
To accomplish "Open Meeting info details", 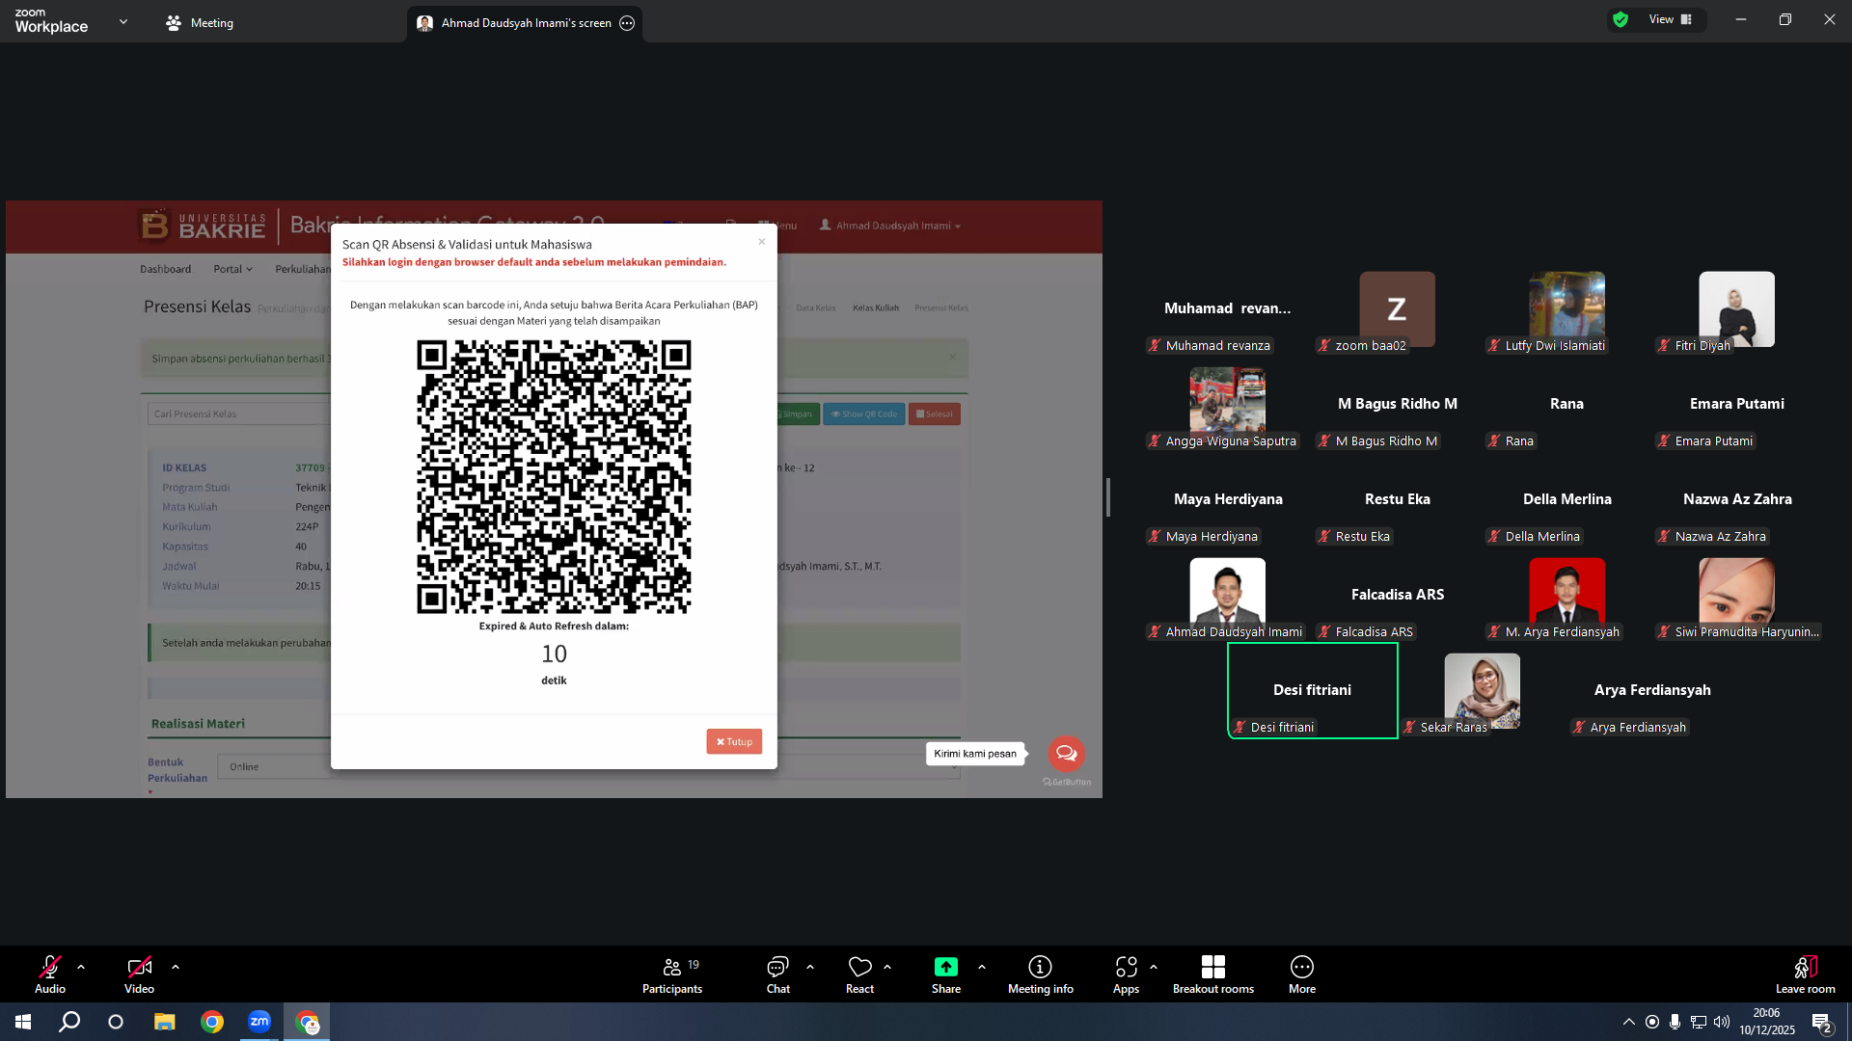I will (x=1040, y=974).
